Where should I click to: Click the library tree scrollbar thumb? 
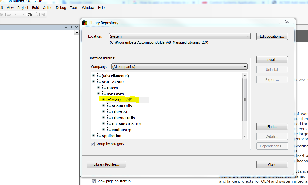coord(245,100)
